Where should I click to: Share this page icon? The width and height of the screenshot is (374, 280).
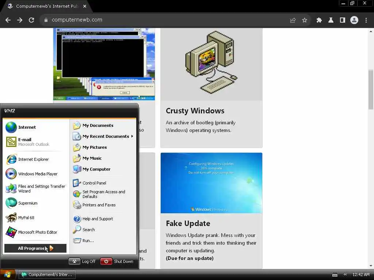[293, 20]
